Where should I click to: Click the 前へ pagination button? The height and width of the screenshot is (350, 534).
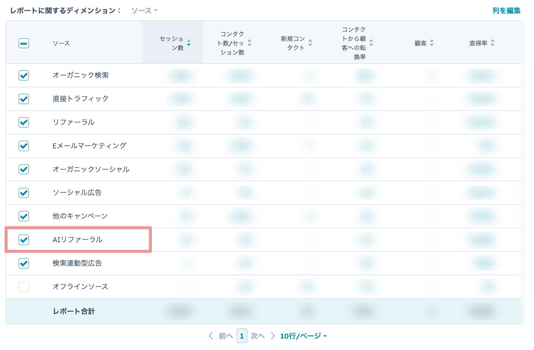point(226,336)
